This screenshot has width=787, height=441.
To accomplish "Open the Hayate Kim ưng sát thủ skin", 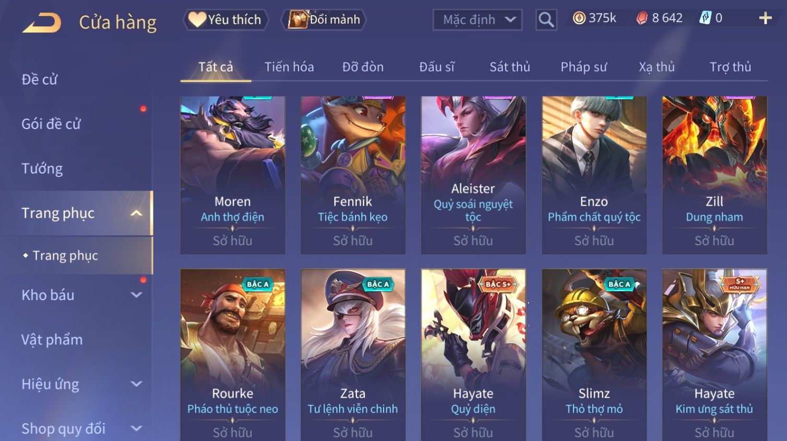I will [714, 355].
